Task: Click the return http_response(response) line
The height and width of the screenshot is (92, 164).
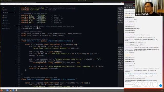Action: pyautogui.click(x=43, y=68)
